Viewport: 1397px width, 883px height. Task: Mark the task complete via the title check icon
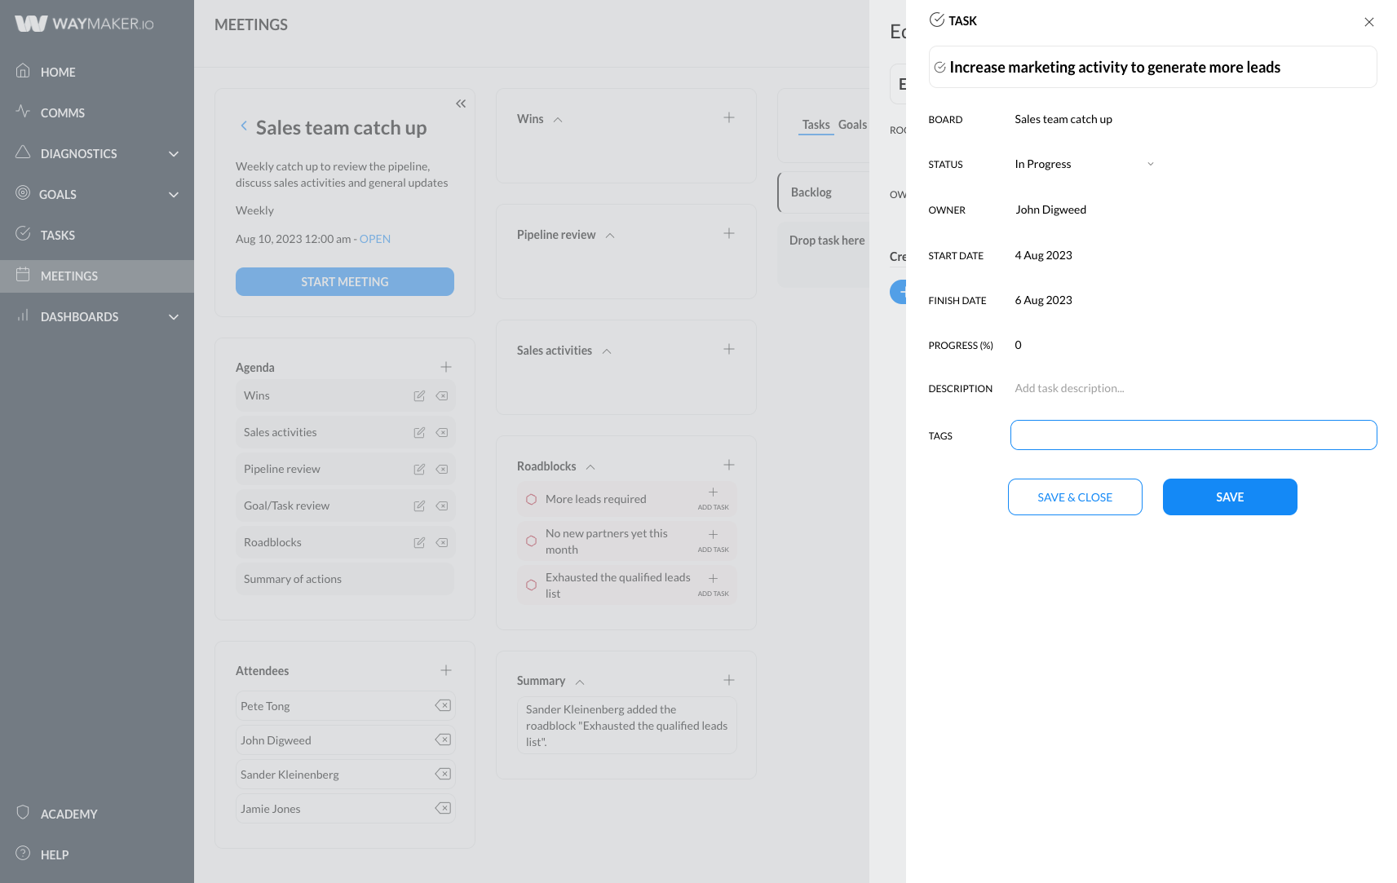939,67
